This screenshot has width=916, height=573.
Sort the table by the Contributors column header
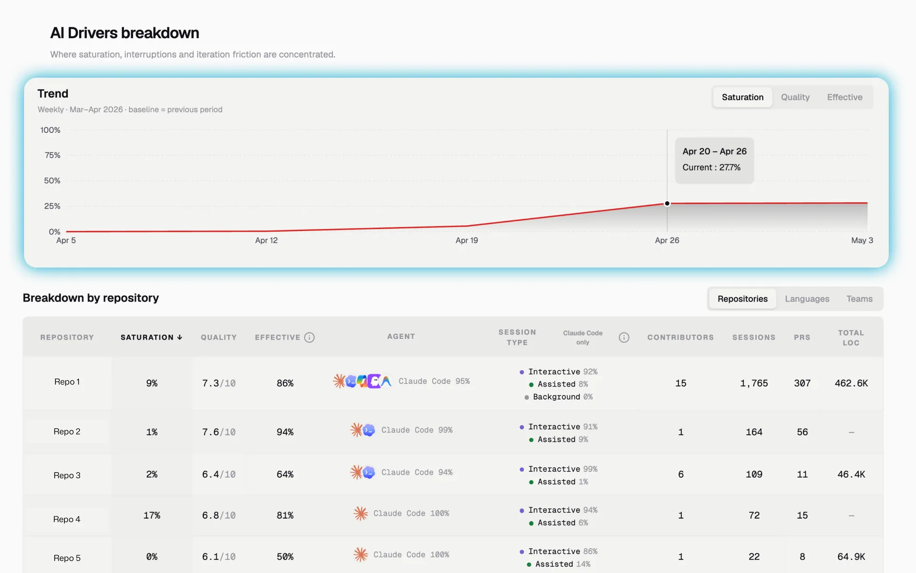[x=680, y=337]
